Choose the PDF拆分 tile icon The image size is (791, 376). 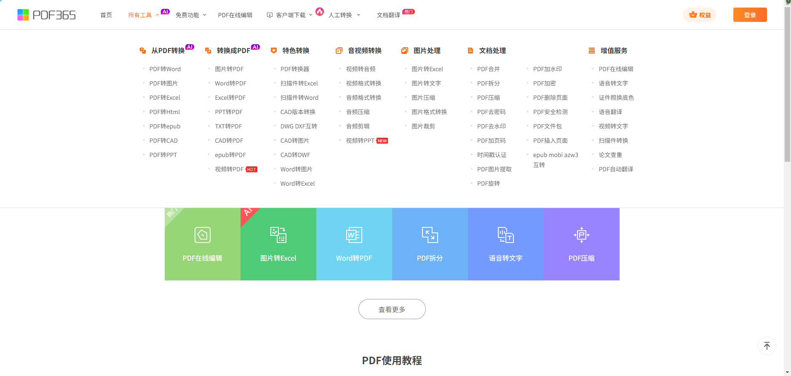click(x=430, y=235)
